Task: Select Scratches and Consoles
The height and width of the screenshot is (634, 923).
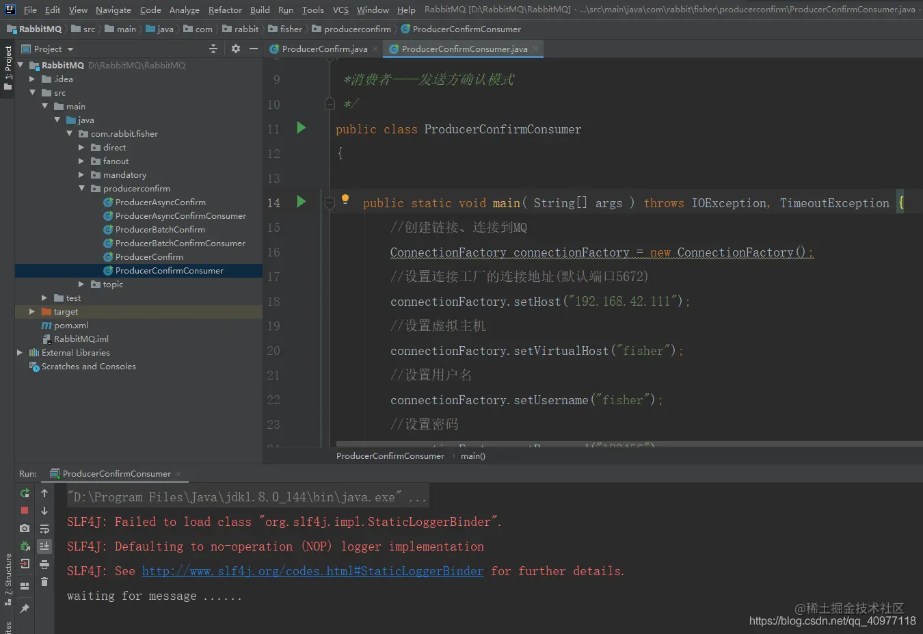Action: pos(88,366)
